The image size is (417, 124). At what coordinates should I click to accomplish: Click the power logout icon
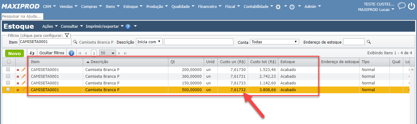point(412,6)
